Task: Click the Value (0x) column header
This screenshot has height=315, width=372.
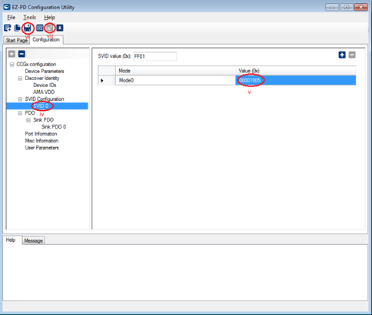Action: [296, 71]
